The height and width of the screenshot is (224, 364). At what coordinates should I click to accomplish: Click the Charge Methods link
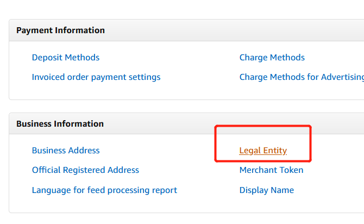[272, 58]
